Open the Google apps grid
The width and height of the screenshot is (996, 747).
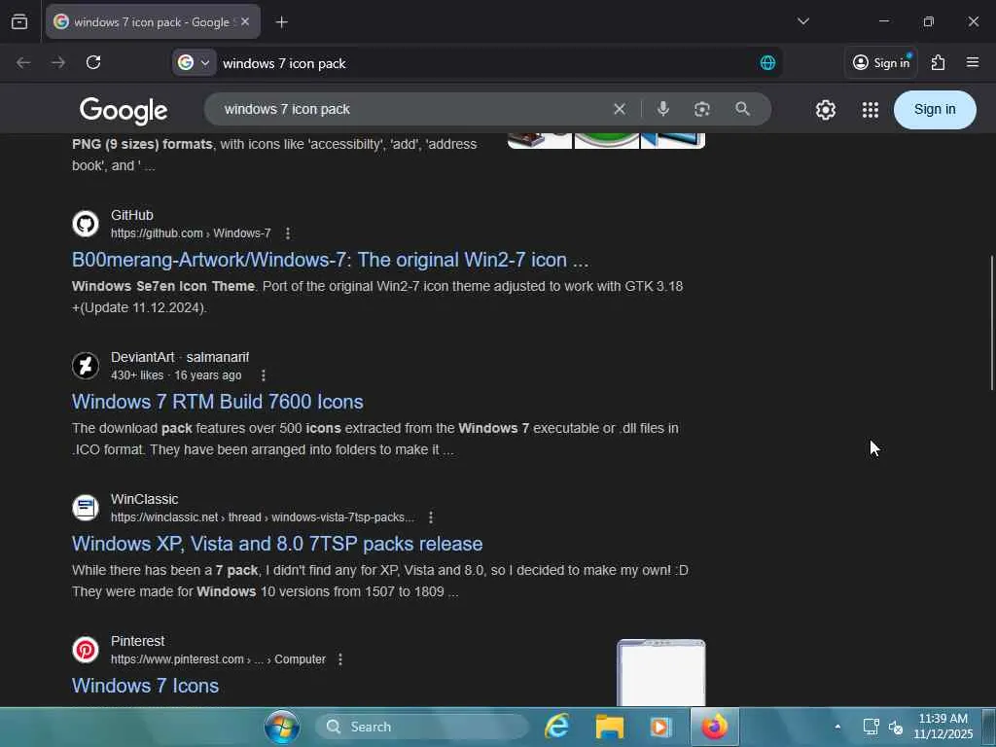[x=871, y=110]
